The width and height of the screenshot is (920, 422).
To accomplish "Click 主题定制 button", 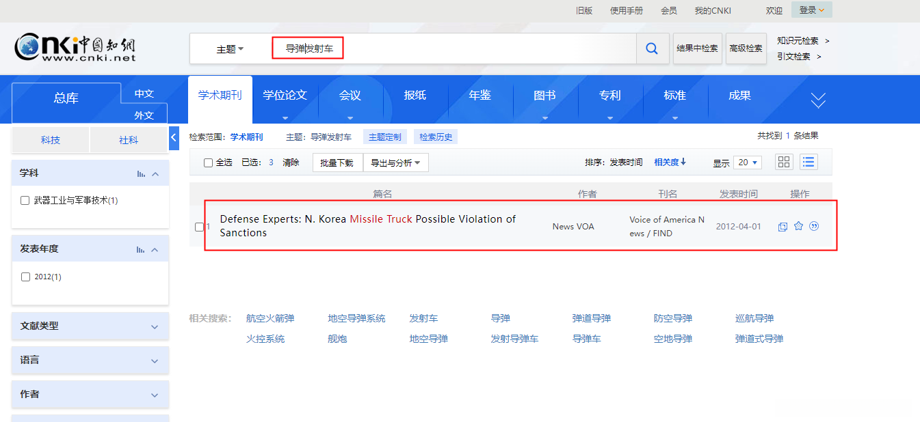I will (385, 137).
